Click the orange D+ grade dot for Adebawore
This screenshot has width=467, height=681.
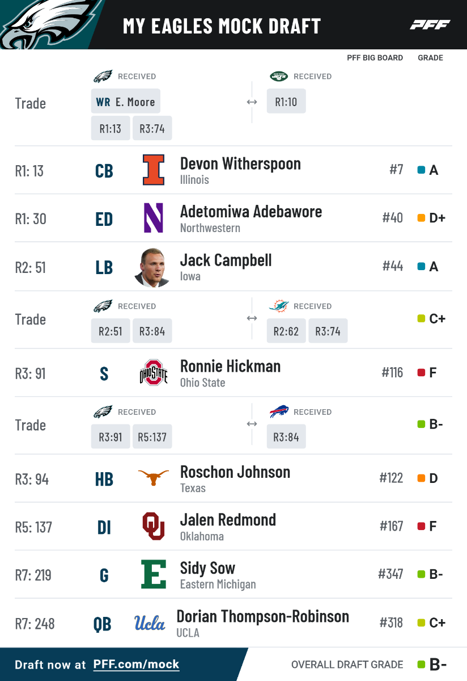pos(421,218)
